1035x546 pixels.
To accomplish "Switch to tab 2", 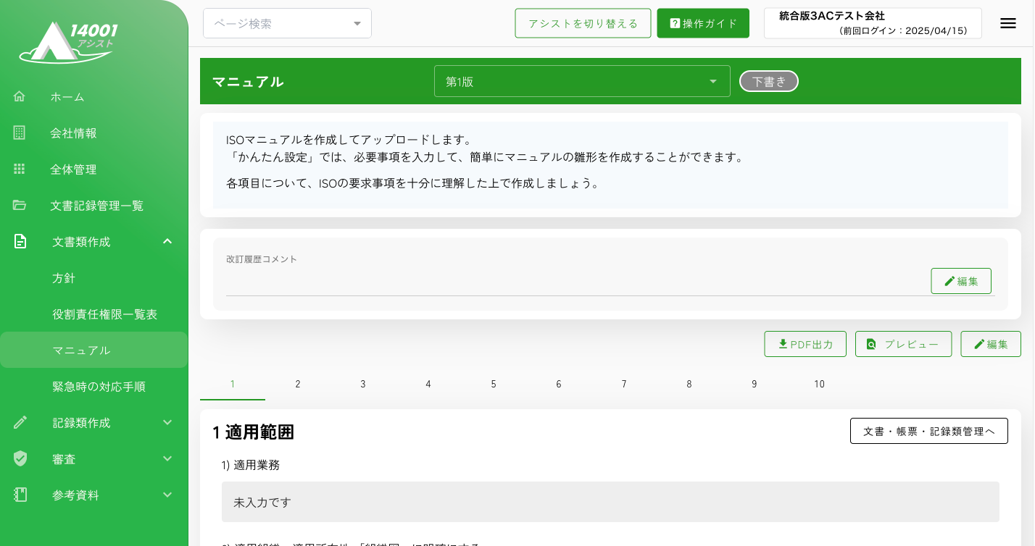I will point(298,384).
